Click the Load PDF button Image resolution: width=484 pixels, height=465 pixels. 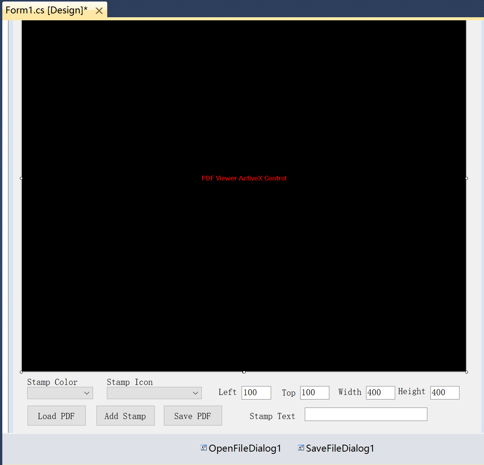56,416
